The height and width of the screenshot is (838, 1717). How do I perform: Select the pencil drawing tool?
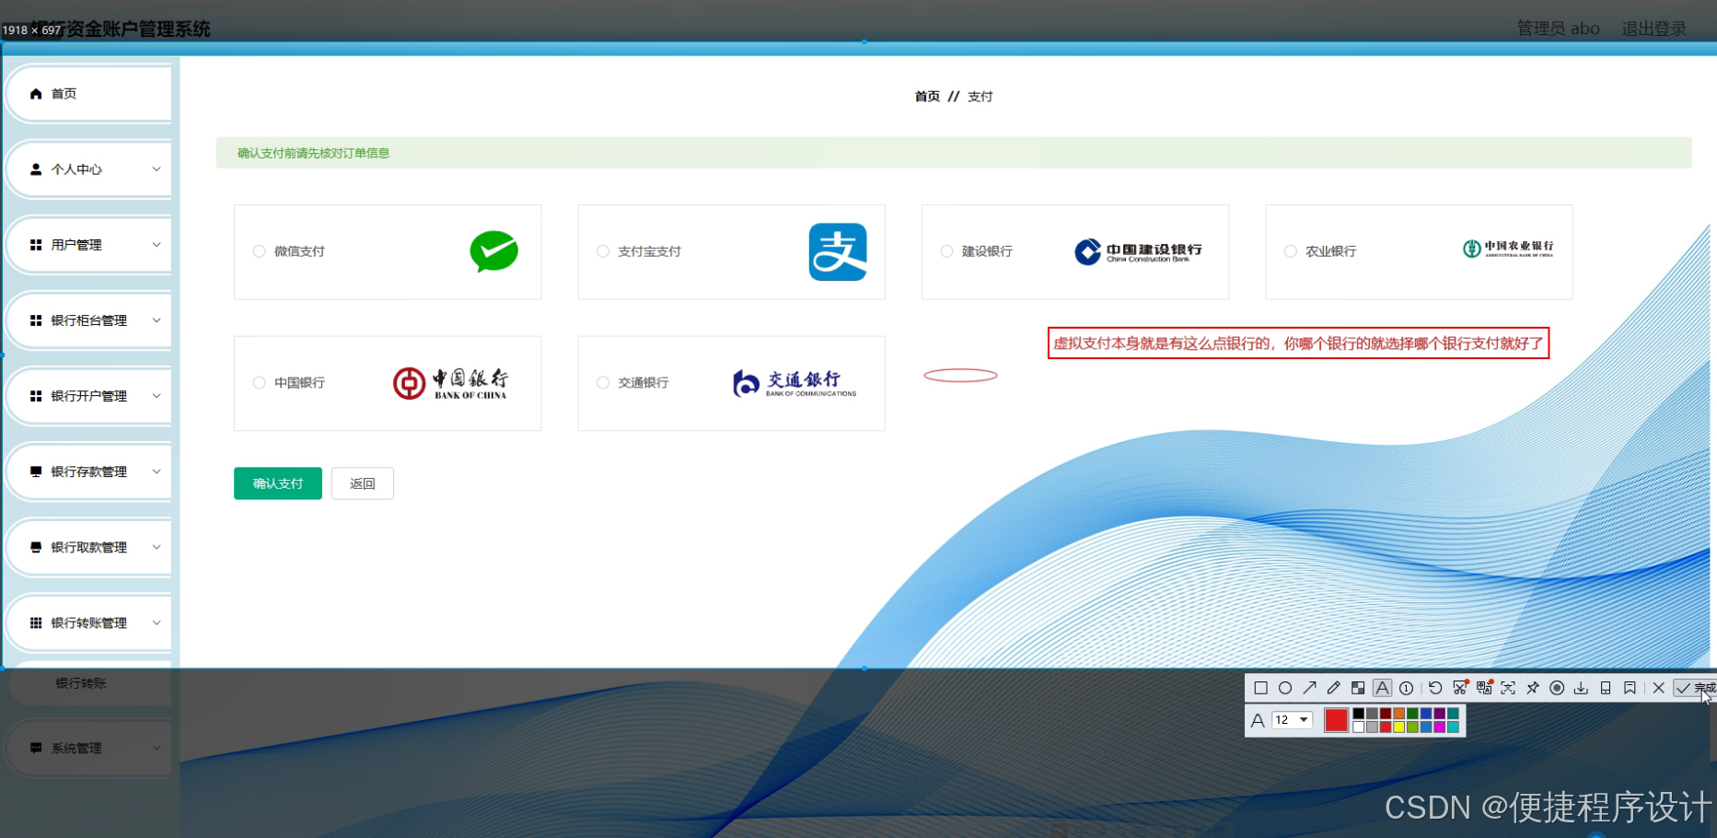[x=1333, y=688]
